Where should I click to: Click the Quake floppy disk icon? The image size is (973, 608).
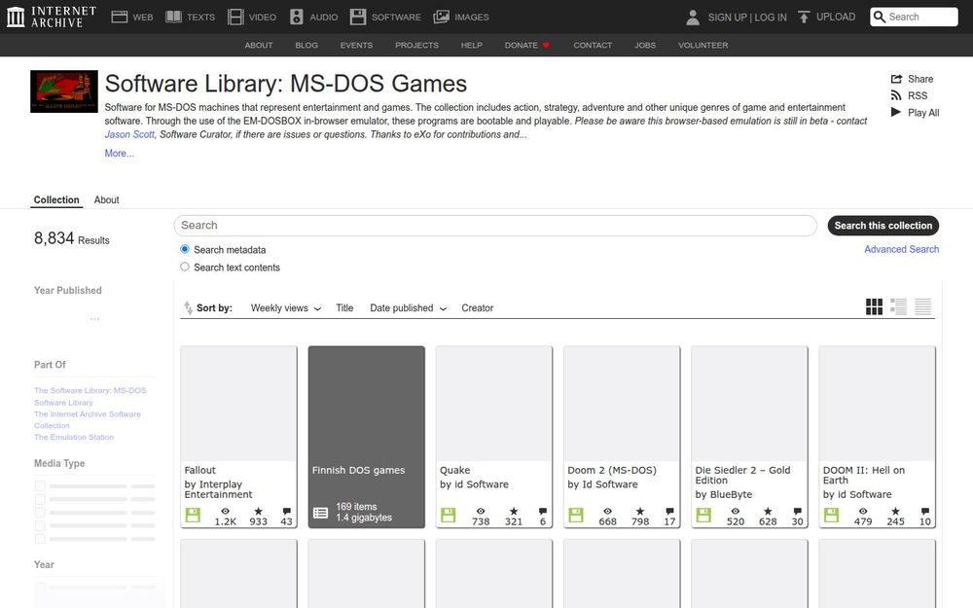click(448, 515)
